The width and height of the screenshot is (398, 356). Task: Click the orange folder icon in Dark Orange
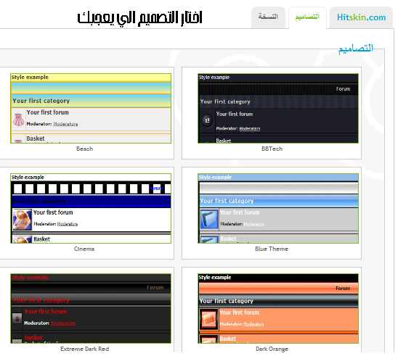209,319
